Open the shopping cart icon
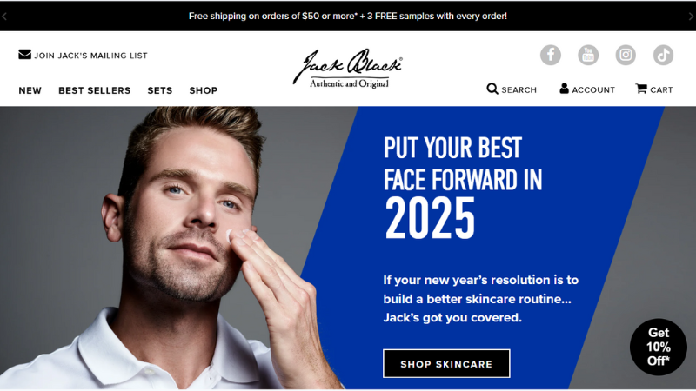 [641, 89]
